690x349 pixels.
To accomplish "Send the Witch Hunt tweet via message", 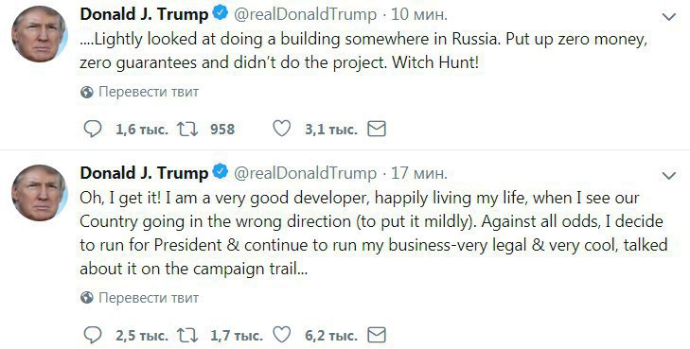I will pos(377,129).
